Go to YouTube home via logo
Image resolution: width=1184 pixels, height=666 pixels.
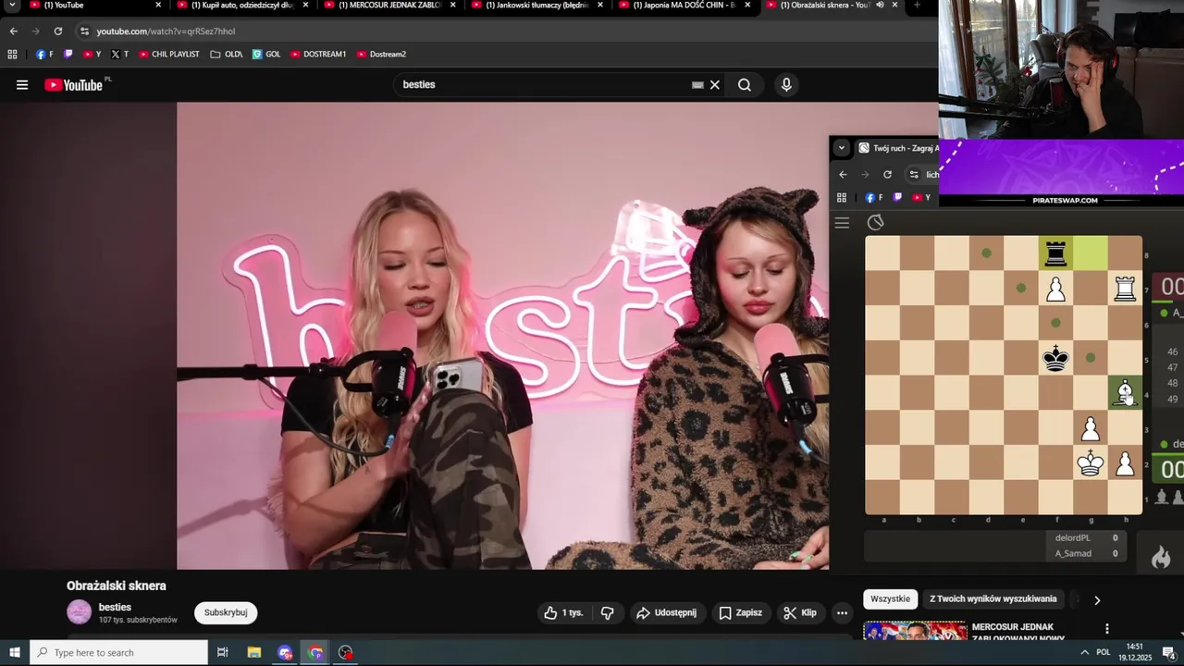coord(74,85)
